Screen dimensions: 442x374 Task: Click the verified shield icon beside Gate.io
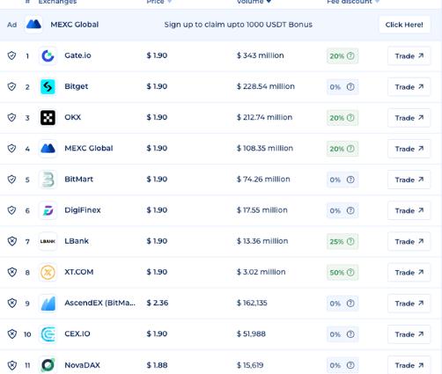coord(11,55)
